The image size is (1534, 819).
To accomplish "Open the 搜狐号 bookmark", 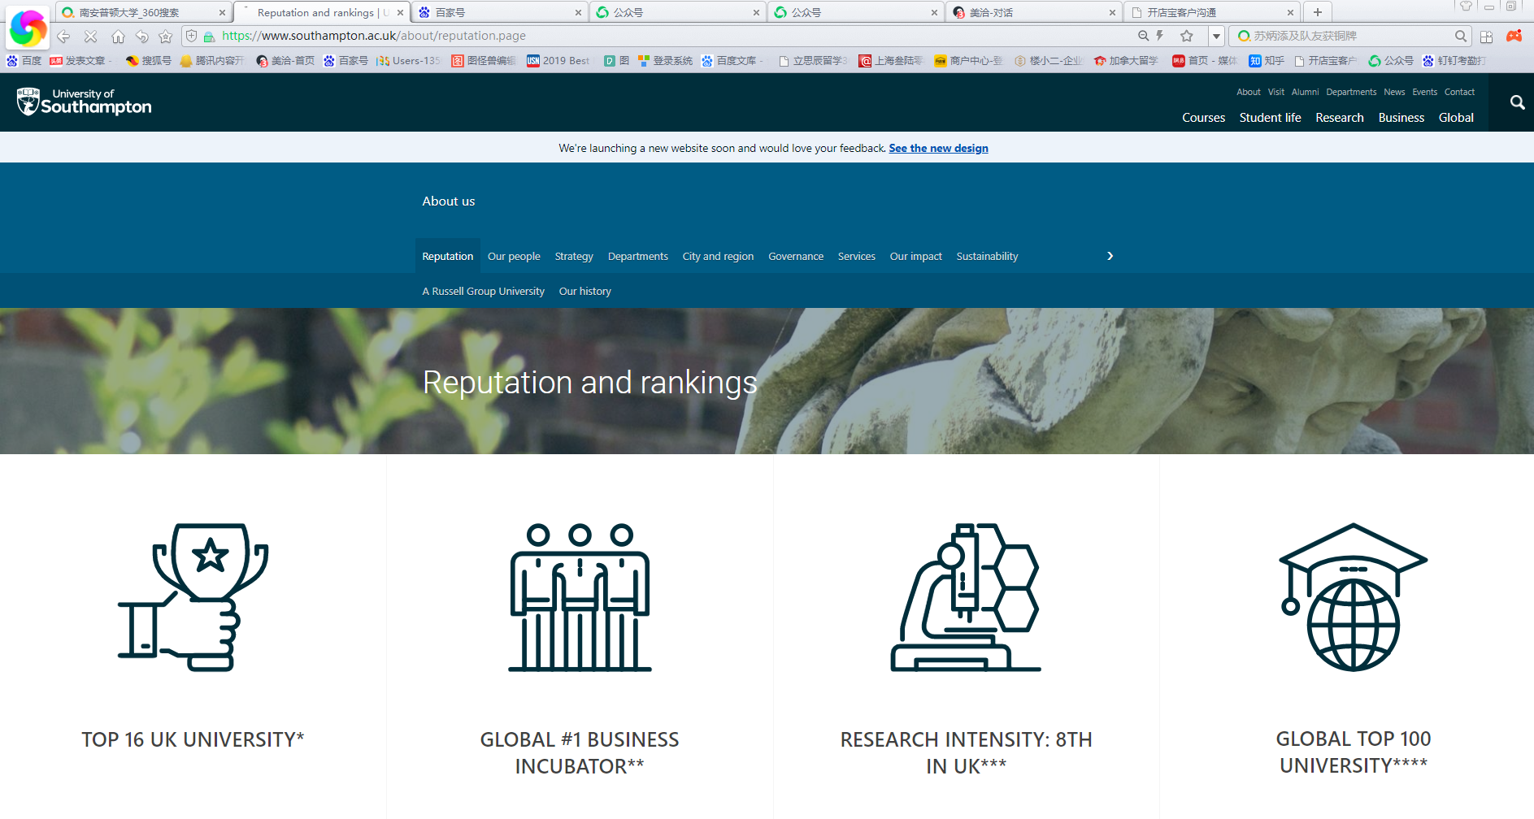I will coord(149,61).
